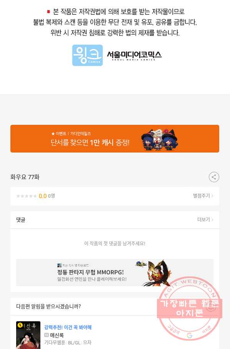230x349 pixels.
Task: Open the 윙크 Comics logo
Action: (x=87, y=55)
